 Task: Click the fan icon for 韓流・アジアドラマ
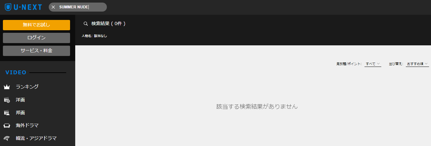7,138
